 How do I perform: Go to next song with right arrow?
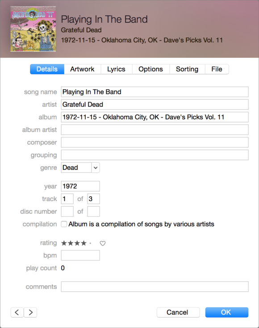31,312
